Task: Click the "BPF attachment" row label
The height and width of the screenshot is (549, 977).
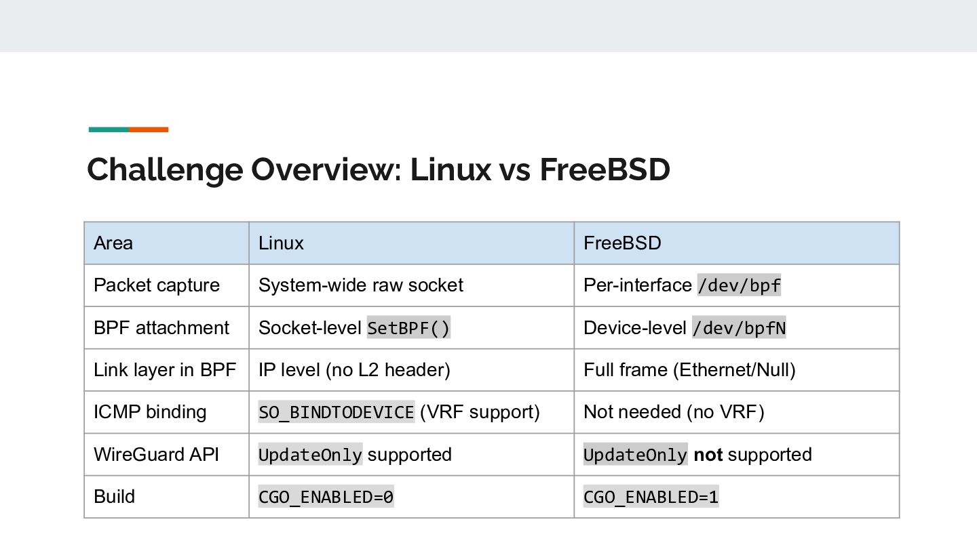Action: (161, 328)
